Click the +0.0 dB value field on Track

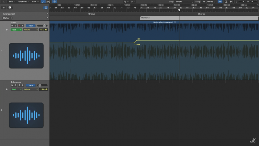click(x=43, y=30)
